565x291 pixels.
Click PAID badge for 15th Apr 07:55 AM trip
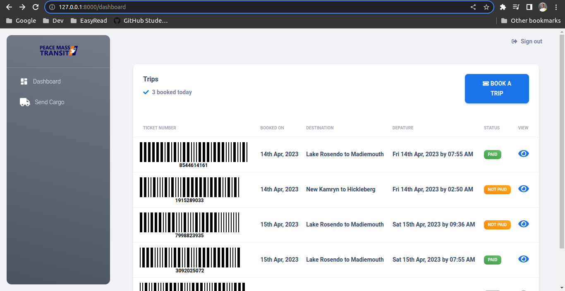coord(493,260)
